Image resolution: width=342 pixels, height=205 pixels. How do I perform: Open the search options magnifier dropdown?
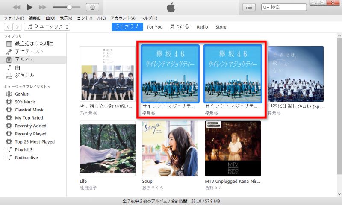pyautogui.click(x=267, y=7)
